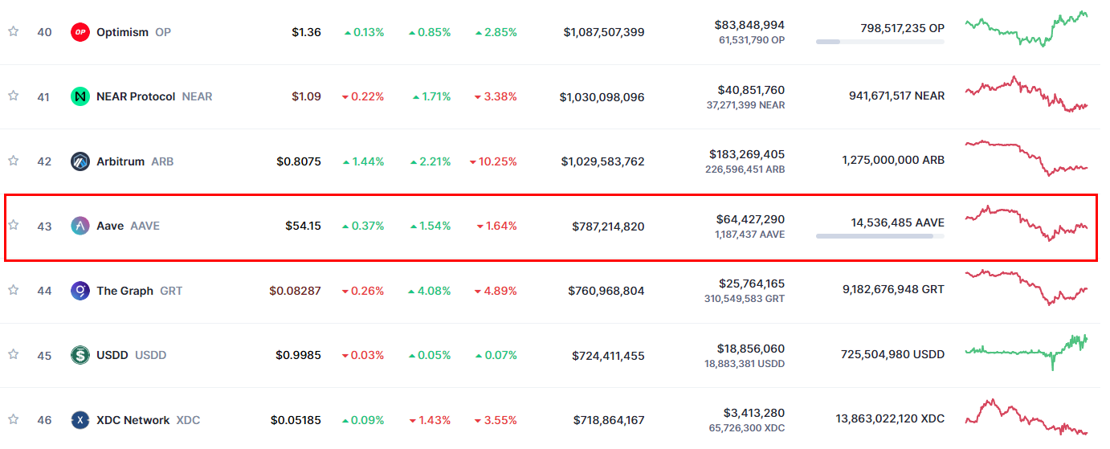Favorite USDD with its star icon
The width and height of the screenshot is (1110, 449).
point(13,354)
